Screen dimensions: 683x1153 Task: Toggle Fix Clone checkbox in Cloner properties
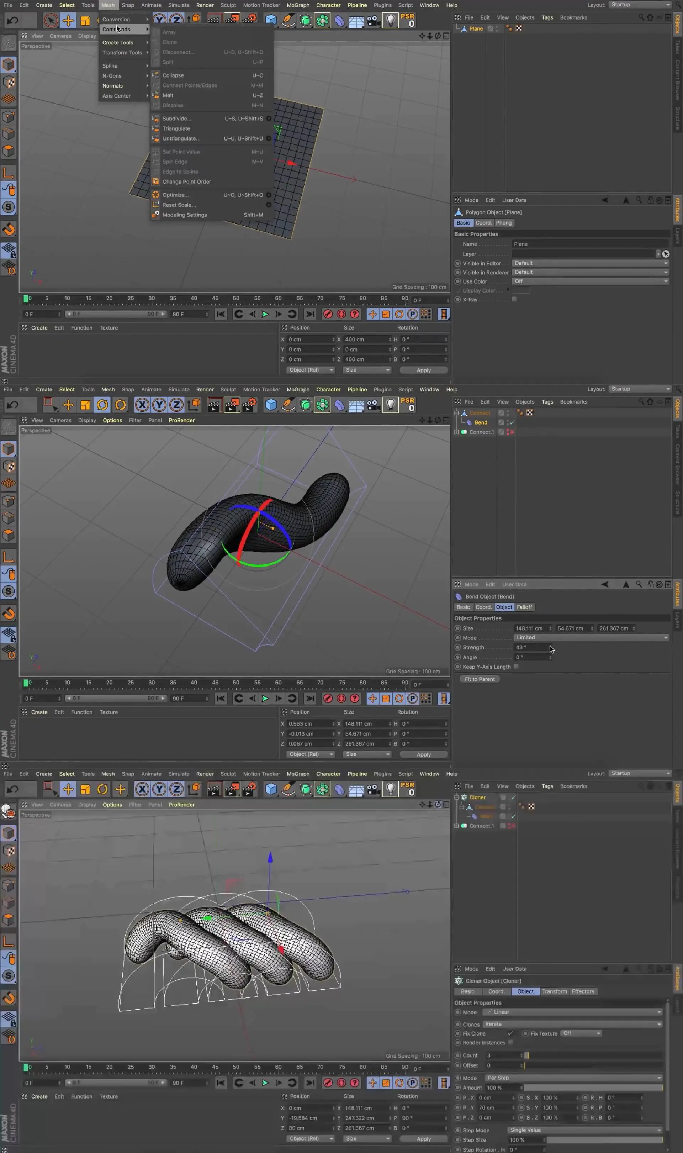point(510,1033)
